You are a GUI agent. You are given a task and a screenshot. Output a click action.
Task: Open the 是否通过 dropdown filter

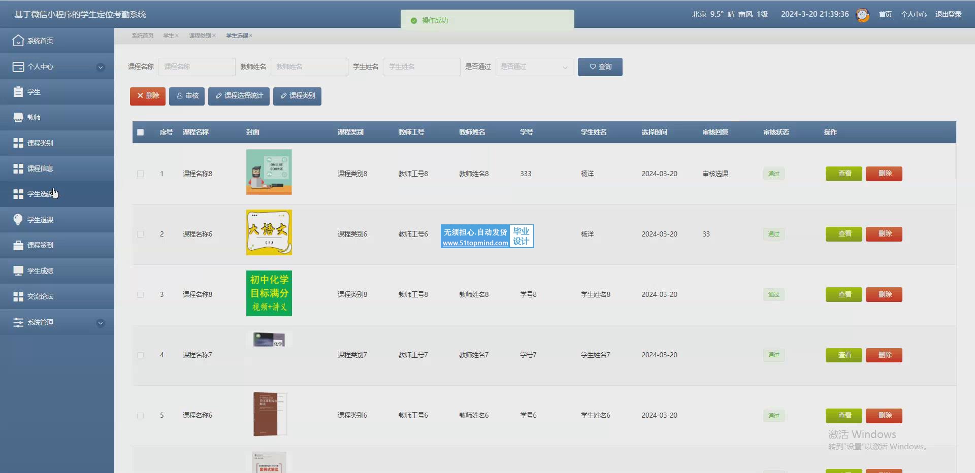(x=534, y=67)
